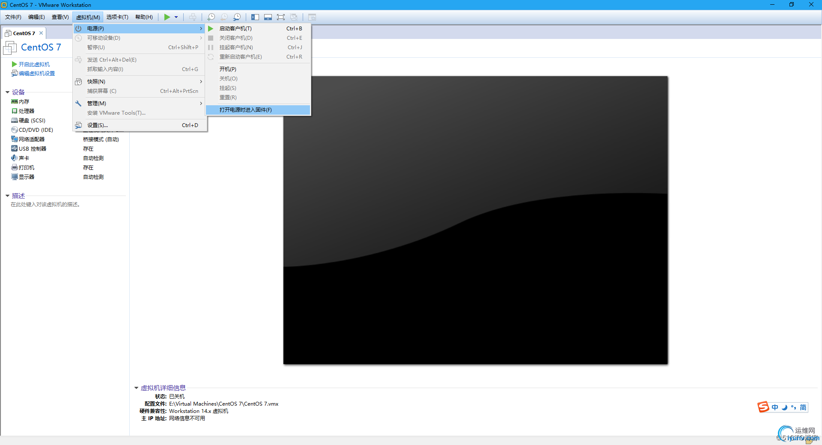Open the 帮助(H) menu
Image resolution: width=822 pixels, height=445 pixels.
tap(144, 17)
